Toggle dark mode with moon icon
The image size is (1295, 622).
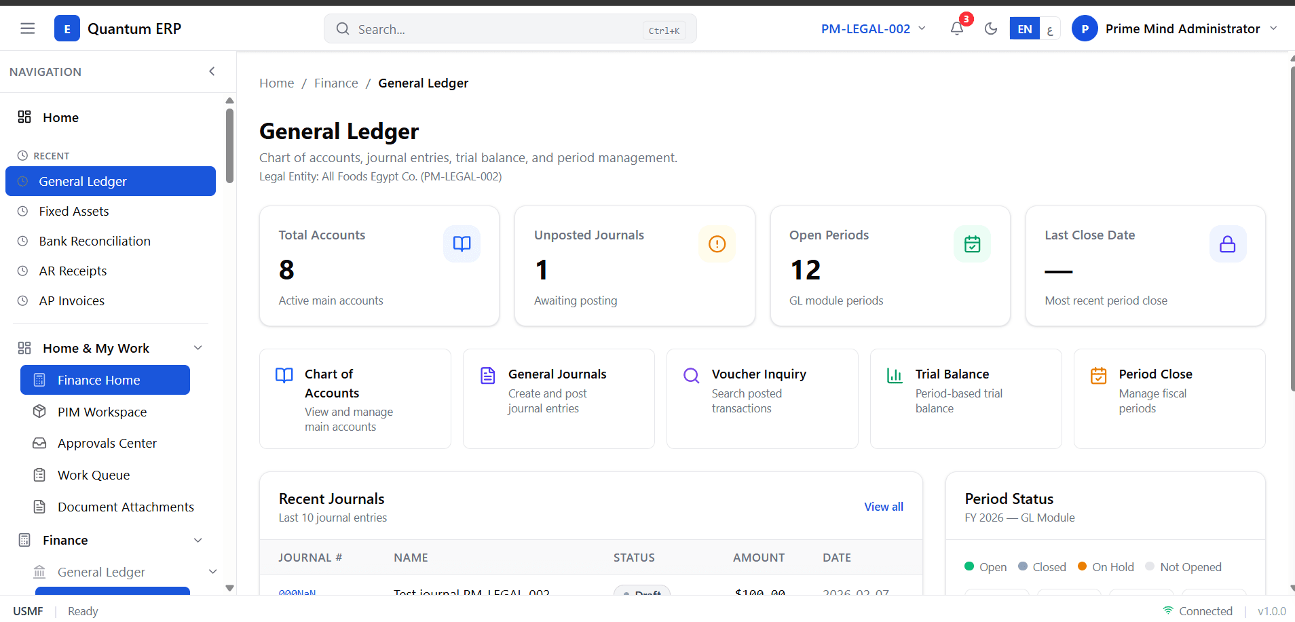[991, 28]
